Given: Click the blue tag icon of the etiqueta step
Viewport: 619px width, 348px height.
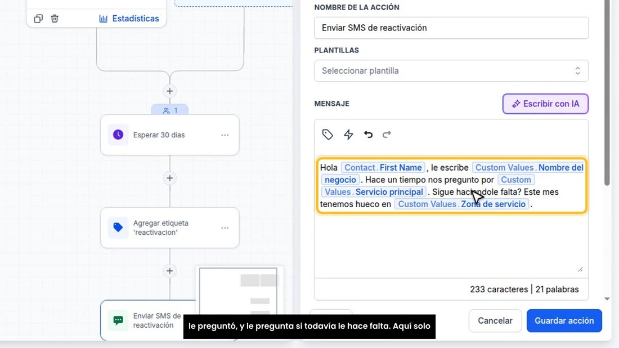Looking at the screenshot, I should tap(118, 227).
